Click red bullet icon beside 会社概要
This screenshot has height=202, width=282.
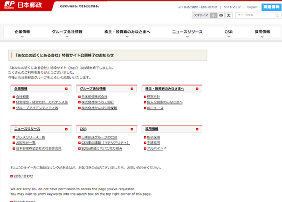click(14, 97)
